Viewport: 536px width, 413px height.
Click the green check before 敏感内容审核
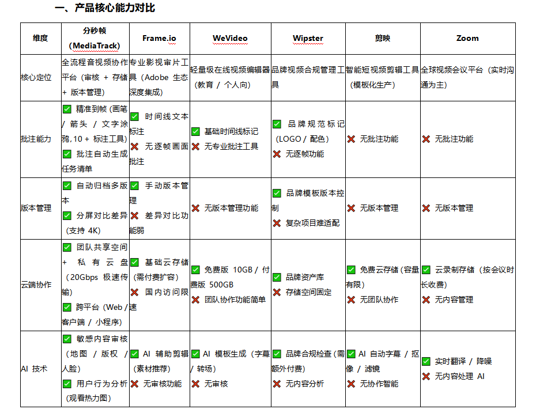(67, 339)
